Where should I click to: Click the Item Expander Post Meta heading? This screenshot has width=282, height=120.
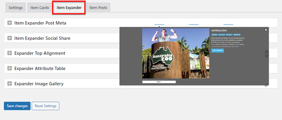pyautogui.click(x=40, y=23)
